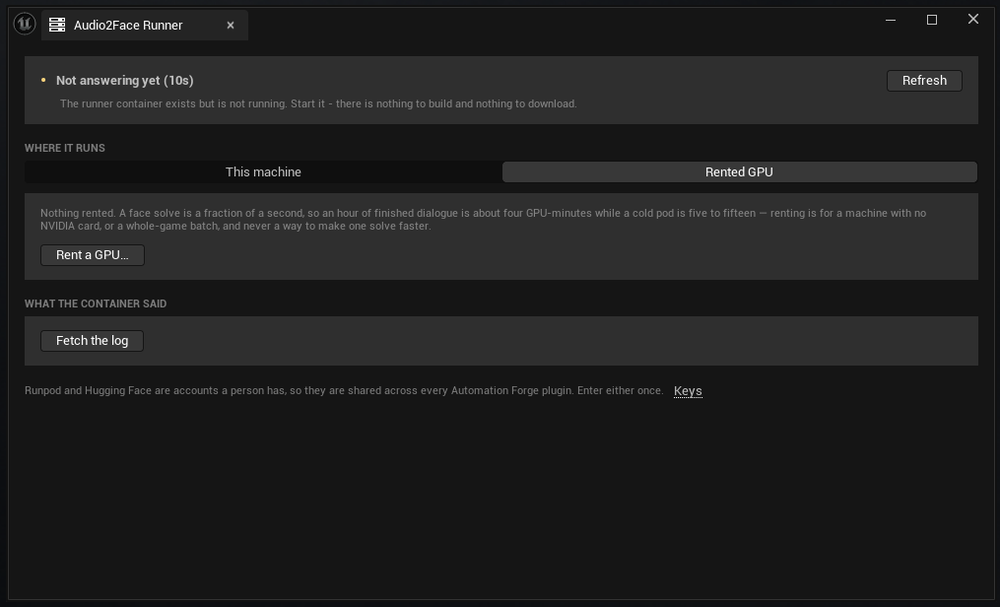Click the 'Not answering yet (10s)' status text
Screen dimensions: 1000x607
click(125, 81)
